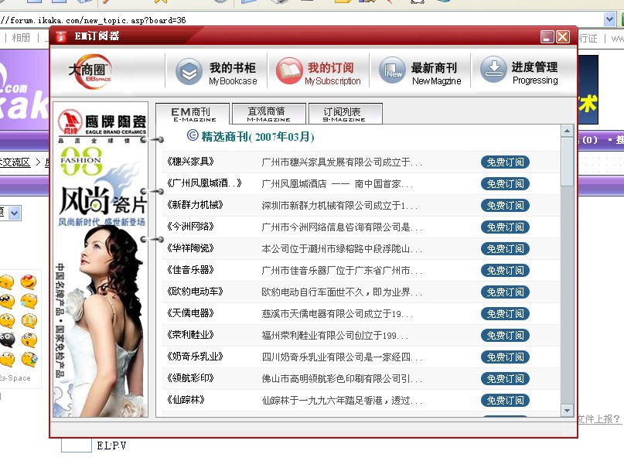
Task: Click 文件上报？ link in the forum page
Action: tap(599, 418)
